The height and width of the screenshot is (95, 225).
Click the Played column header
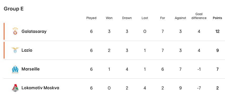(x=92, y=18)
